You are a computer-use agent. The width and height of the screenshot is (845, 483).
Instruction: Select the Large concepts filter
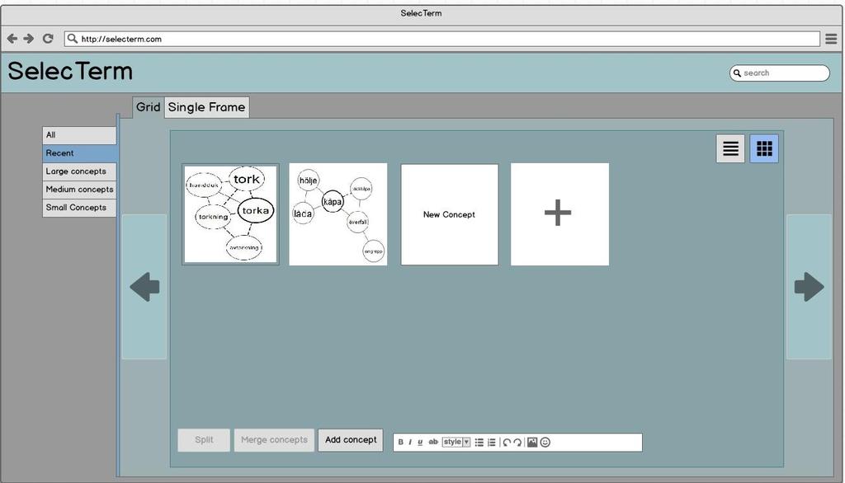pyautogui.click(x=79, y=171)
